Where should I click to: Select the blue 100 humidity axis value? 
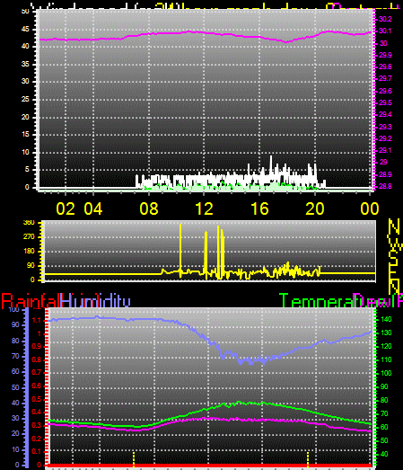click(x=13, y=310)
